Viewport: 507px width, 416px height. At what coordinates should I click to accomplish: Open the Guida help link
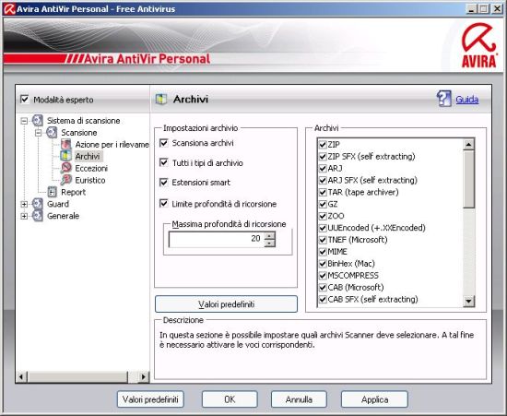[x=467, y=100]
